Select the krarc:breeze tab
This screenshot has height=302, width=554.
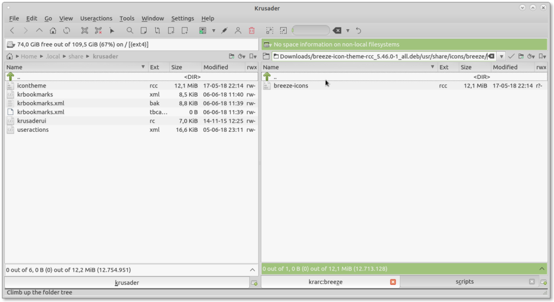point(325,282)
